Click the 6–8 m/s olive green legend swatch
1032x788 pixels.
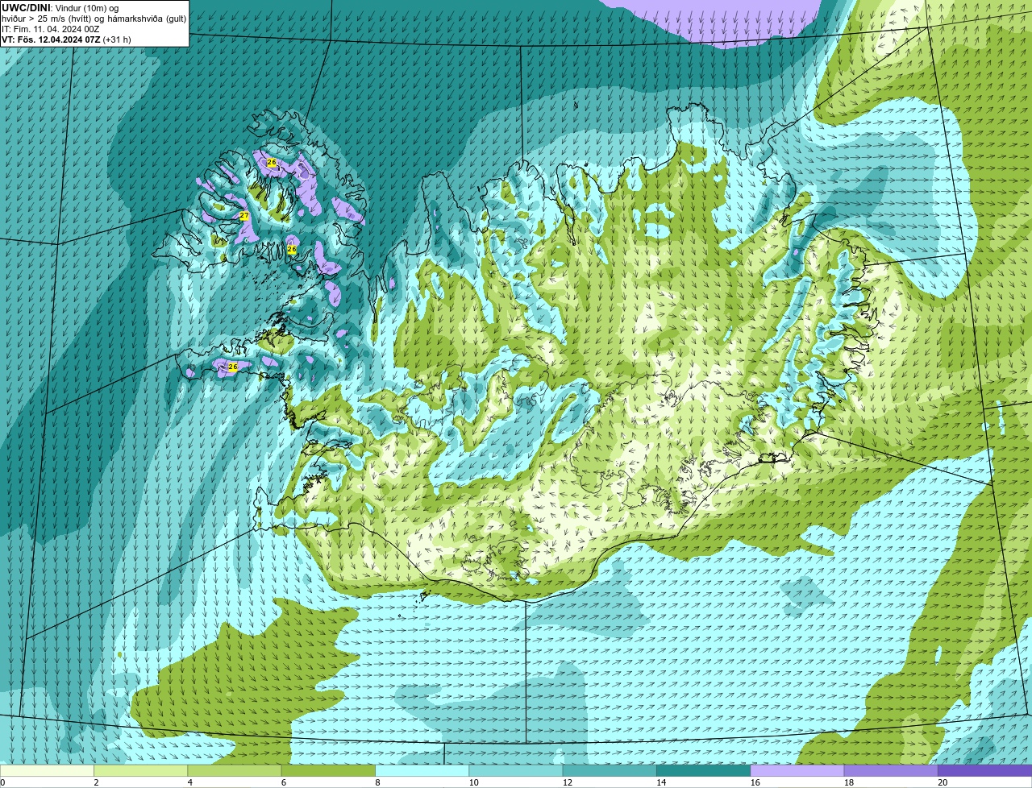[328, 770]
